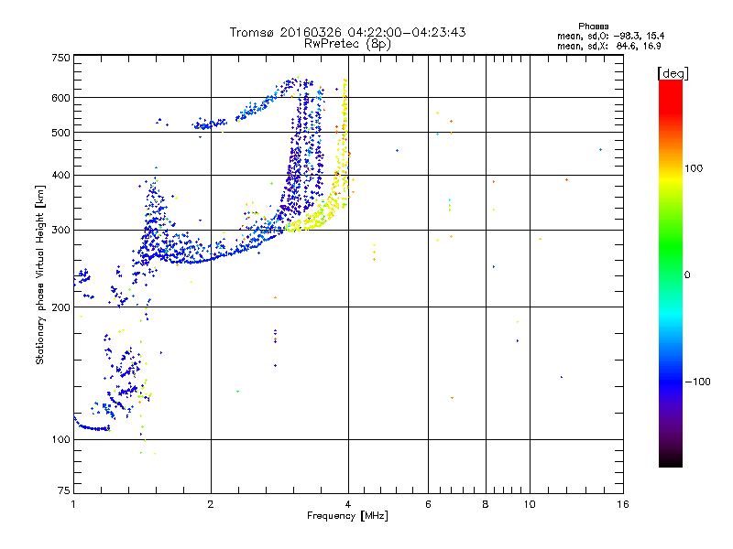Pick the red top of the colorbar
Viewport: 733px width, 549px height.
tap(670, 84)
